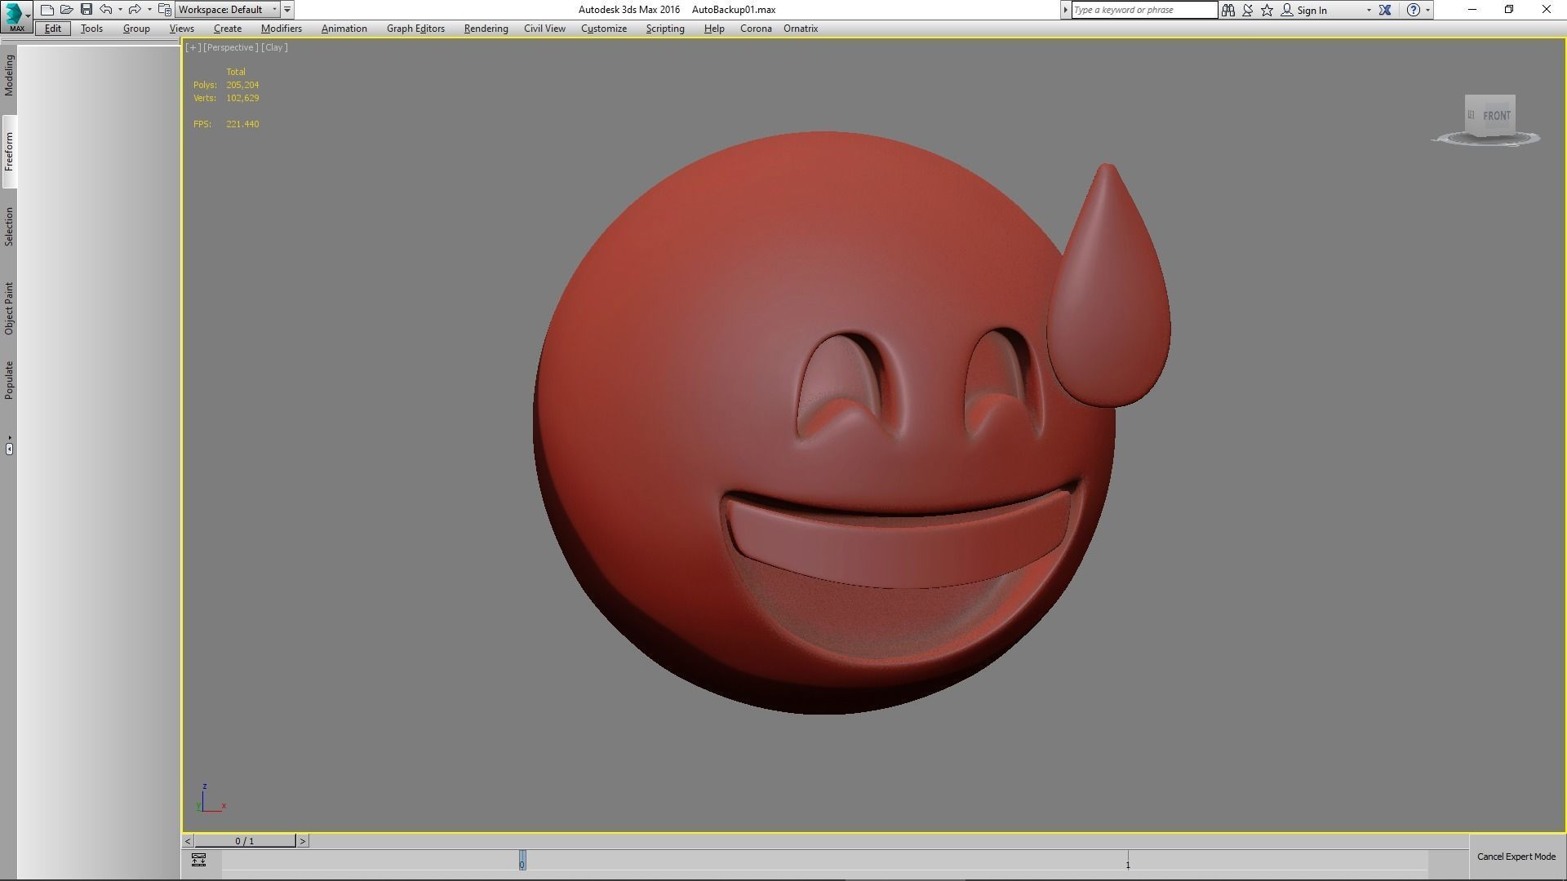Undo last action with Undo arrow

tap(106, 10)
